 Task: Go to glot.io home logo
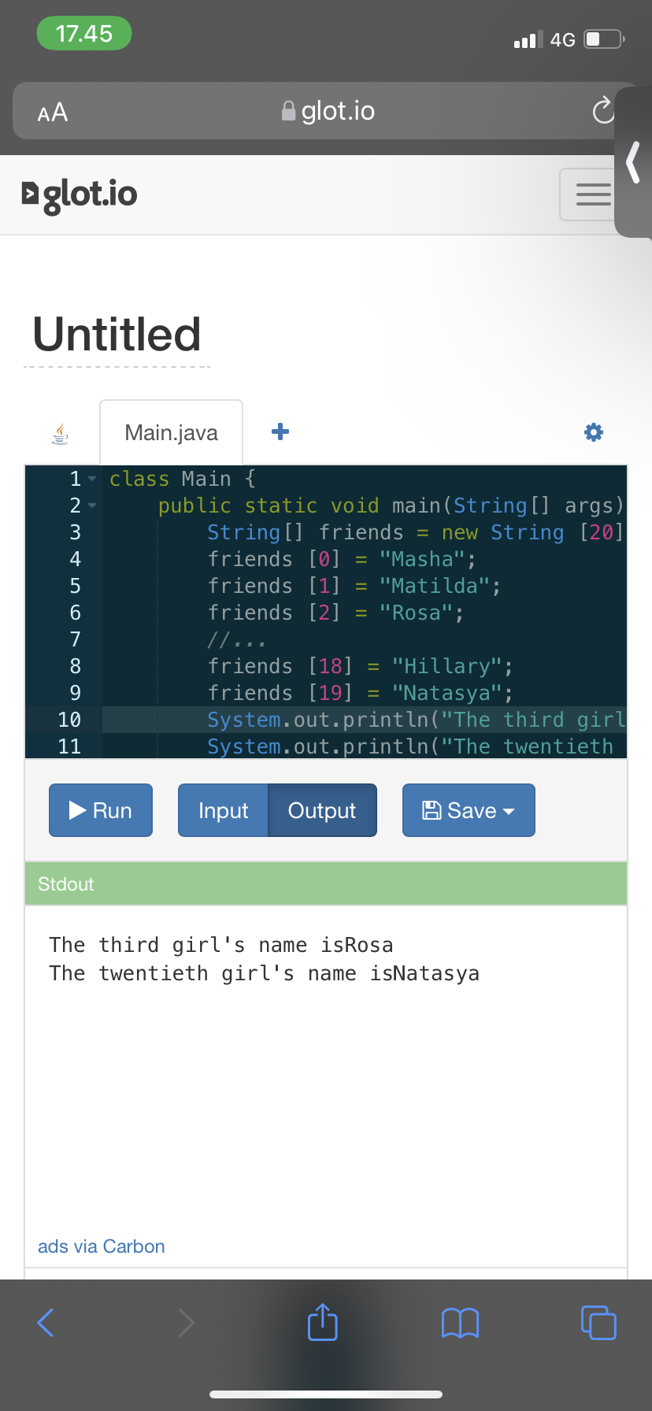click(x=80, y=194)
